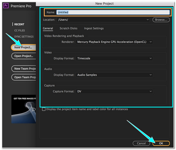Select the CC FILES sidebar item
Viewport: 176px width, 150px height.
20,30
